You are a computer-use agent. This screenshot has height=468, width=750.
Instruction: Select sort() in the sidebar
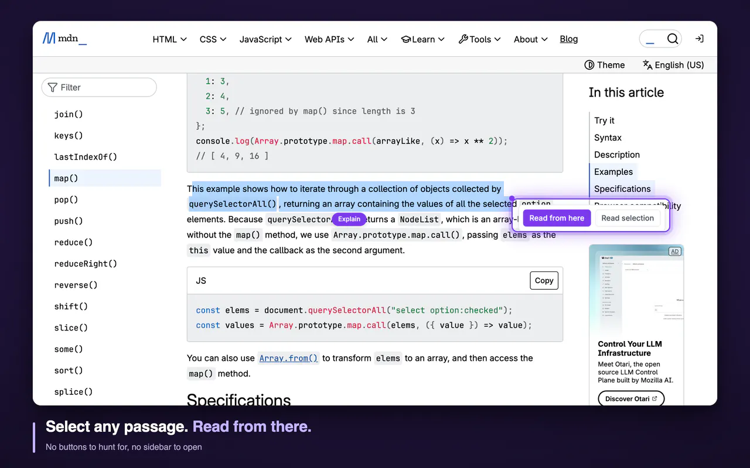[x=69, y=370]
